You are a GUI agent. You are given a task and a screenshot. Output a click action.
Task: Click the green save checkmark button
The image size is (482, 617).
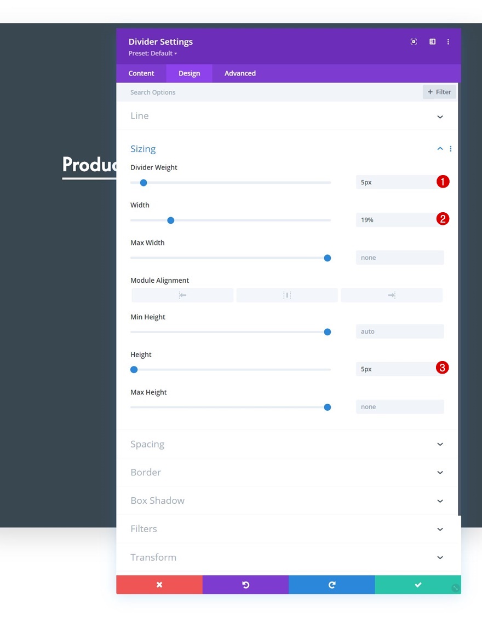coord(418,585)
